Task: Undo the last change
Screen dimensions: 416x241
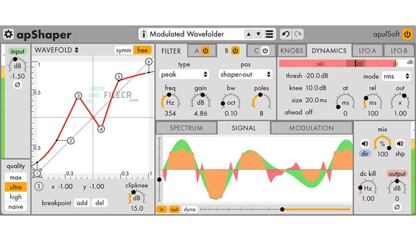Action: pyautogui.click(x=286, y=34)
